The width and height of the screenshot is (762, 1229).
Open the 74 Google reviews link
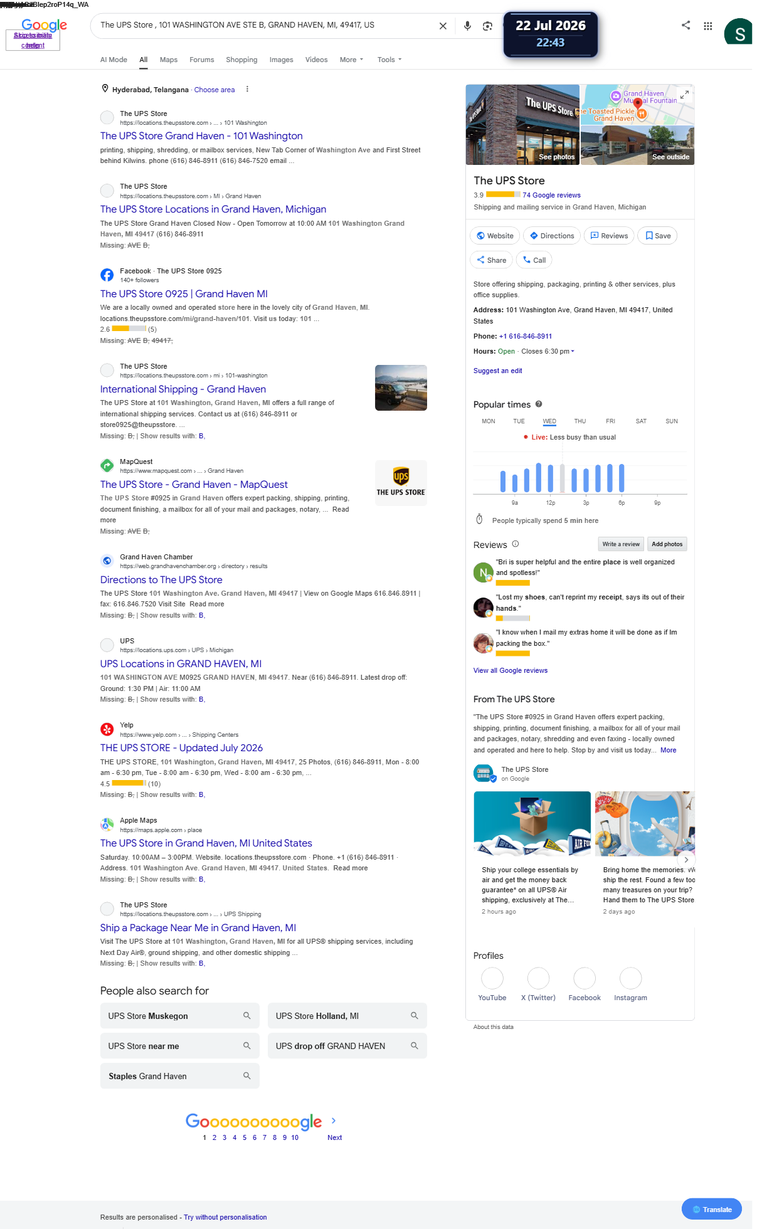click(551, 195)
